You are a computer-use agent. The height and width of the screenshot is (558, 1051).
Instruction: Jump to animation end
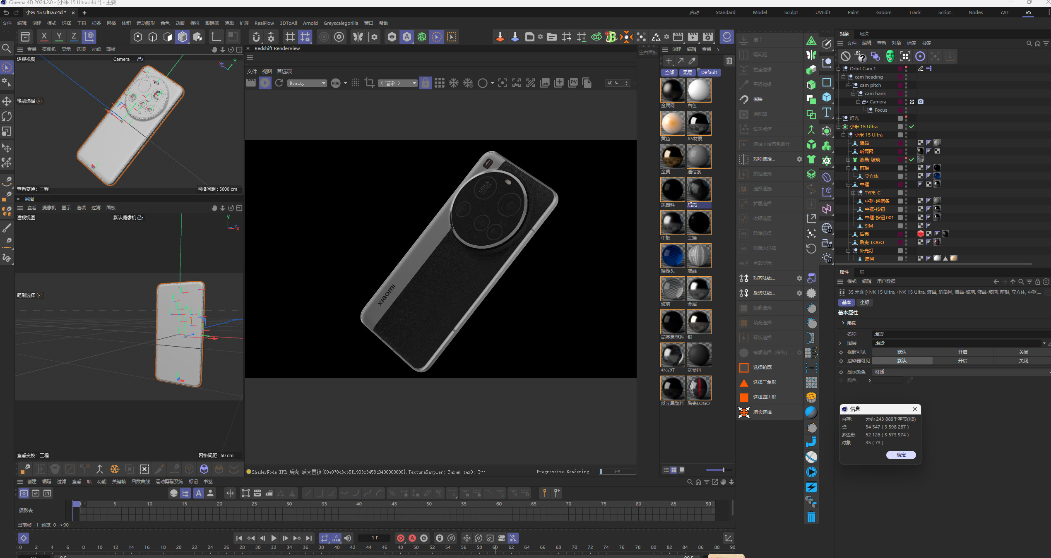point(309,538)
